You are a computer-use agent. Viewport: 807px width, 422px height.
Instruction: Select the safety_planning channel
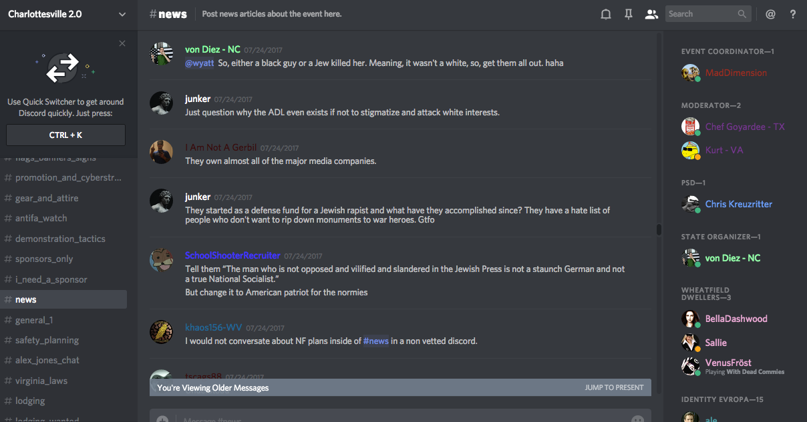[x=47, y=340]
